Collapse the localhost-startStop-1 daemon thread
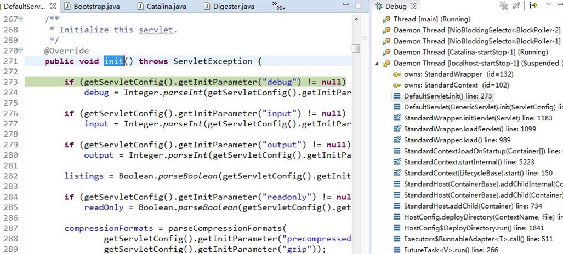 (377, 63)
